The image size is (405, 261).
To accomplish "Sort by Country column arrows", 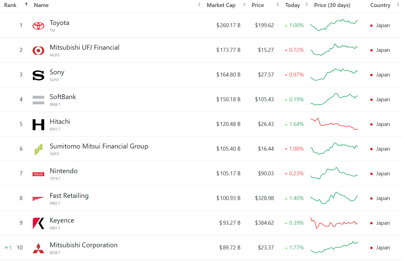I will pyautogui.click(x=398, y=5).
